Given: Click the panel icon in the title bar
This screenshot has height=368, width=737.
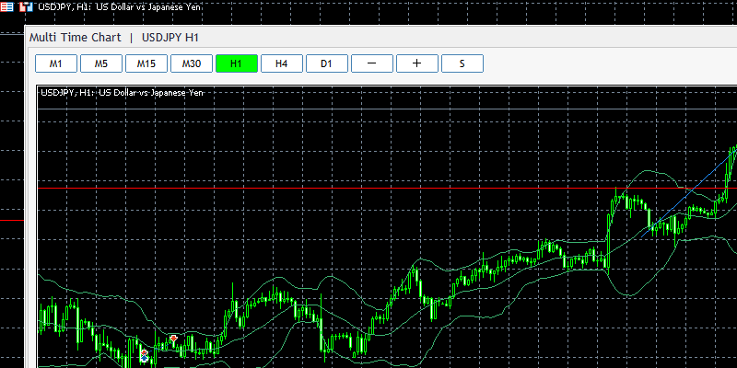Looking at the screenshot, I should tap(7, 6).
